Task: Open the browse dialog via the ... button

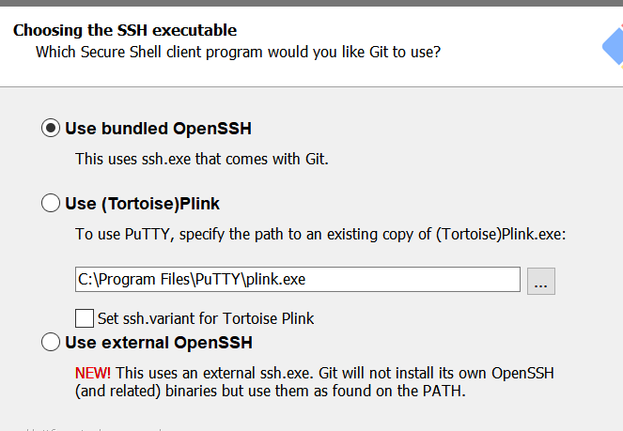Action: coord(540,281)
